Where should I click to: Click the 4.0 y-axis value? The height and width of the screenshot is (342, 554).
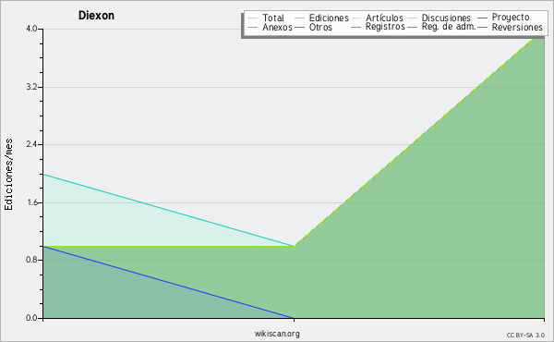[x=31, y=29]
